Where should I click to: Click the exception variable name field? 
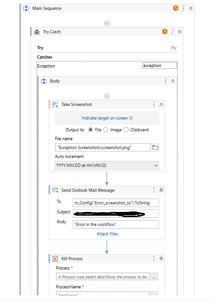pos(160,66)
